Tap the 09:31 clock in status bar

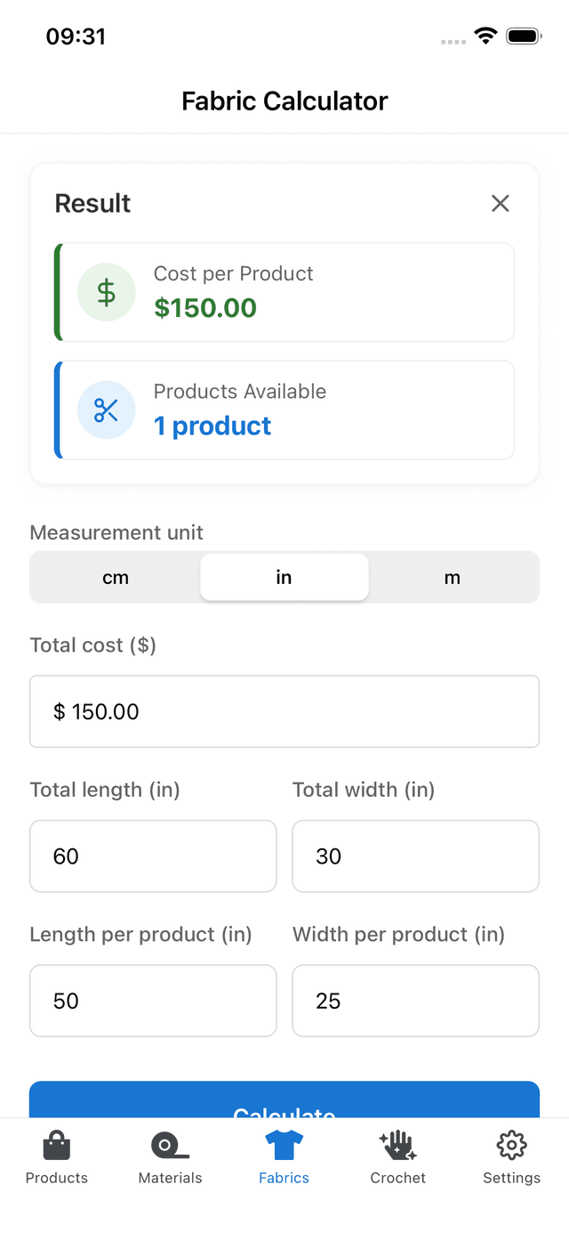click(76, 37)
